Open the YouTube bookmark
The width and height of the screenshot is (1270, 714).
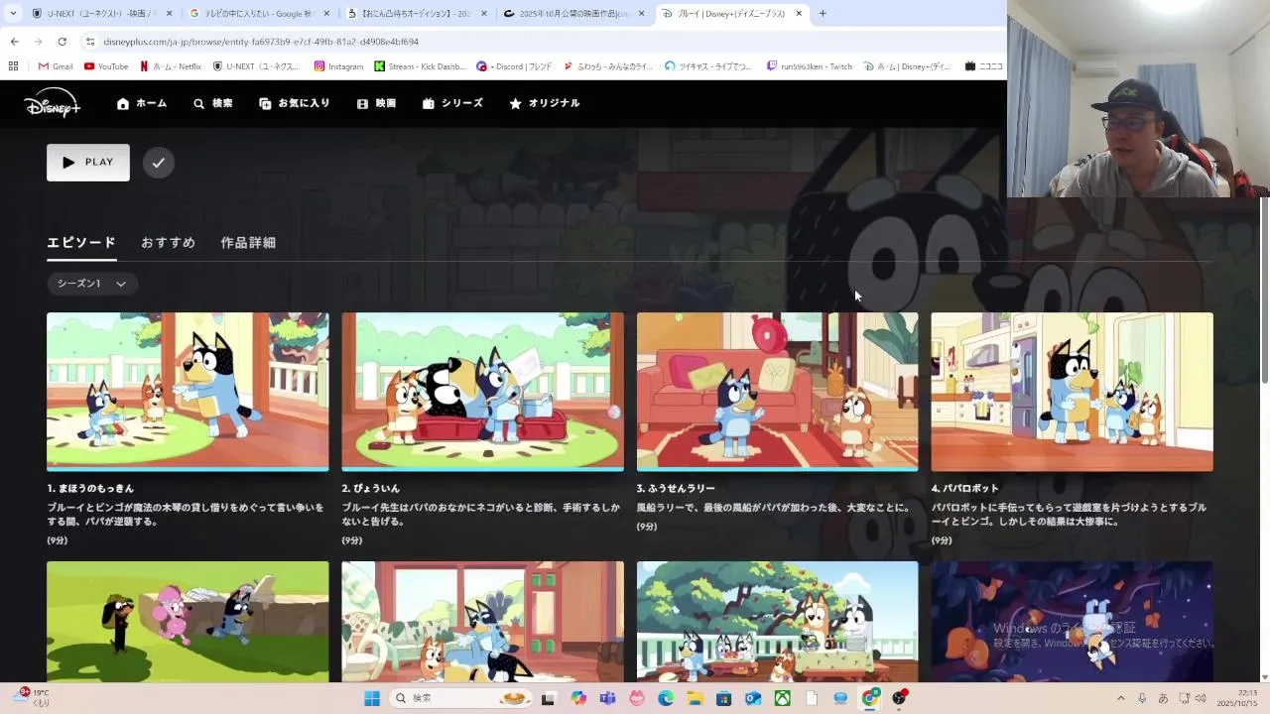(106, 66)
